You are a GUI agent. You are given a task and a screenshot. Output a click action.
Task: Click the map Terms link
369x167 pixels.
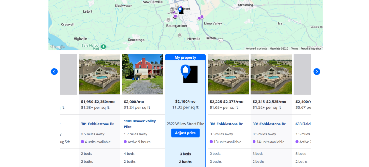pyautogui.click(x=294, y=48)
